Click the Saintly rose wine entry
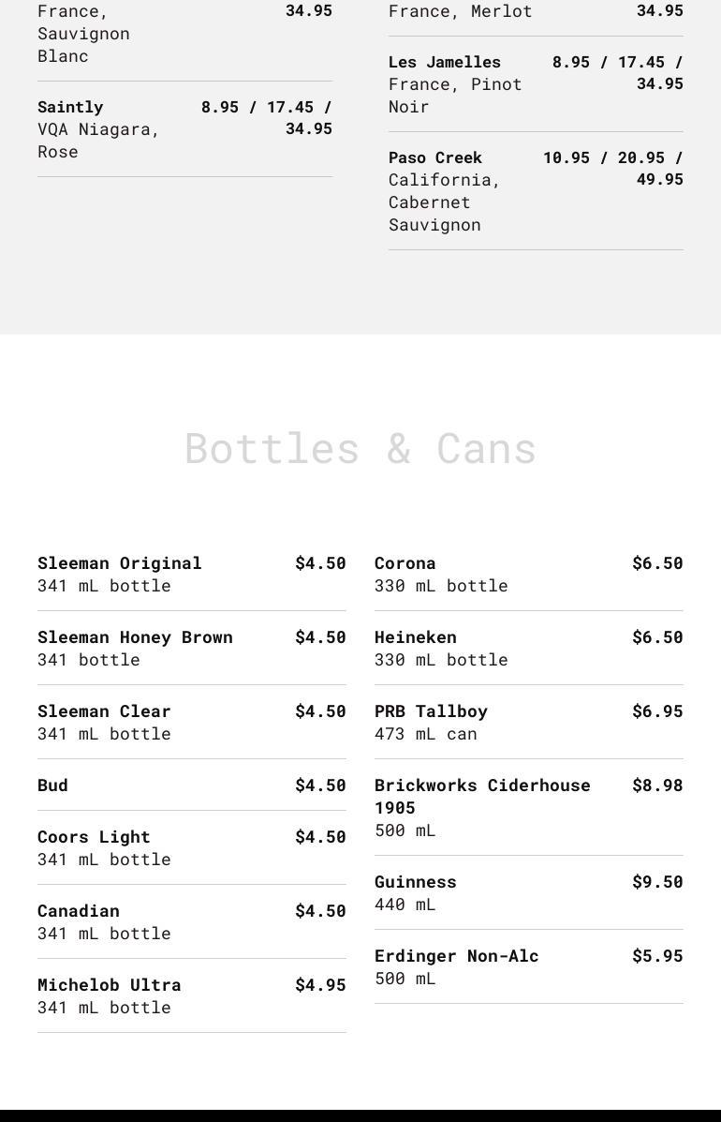 (70, 107)
